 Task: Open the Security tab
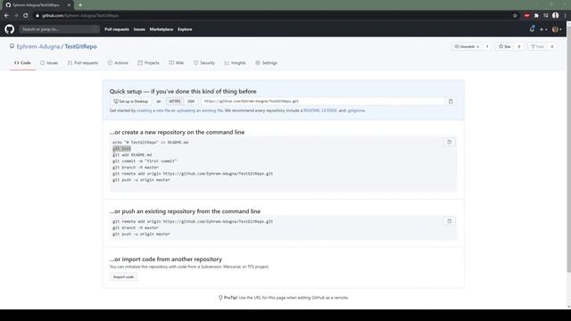(204, 63)
